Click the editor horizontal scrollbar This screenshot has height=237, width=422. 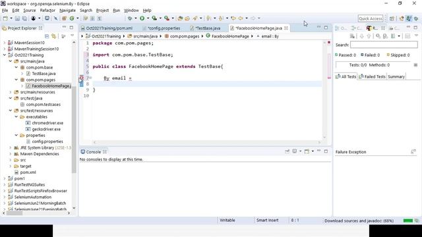click(206, 142)
